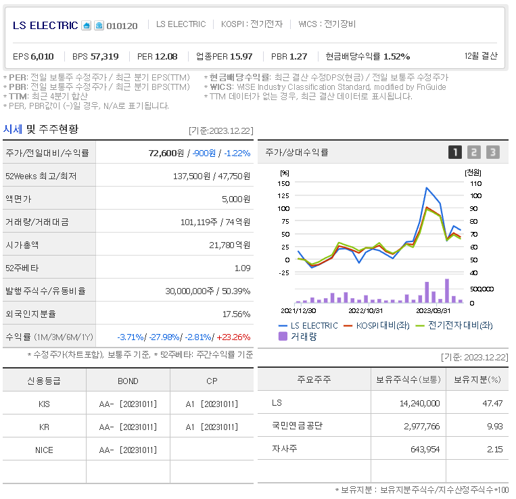Select the current price 72,600원

pyautogui.click(x=166, y=153)
